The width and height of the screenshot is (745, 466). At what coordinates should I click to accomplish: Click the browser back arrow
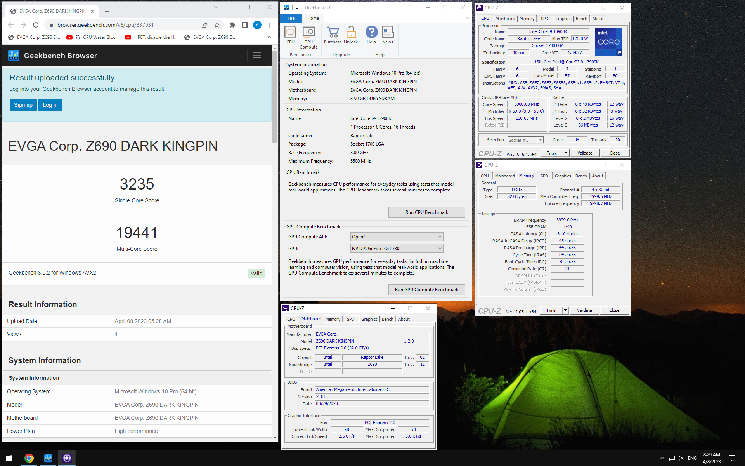coord(11,25)
